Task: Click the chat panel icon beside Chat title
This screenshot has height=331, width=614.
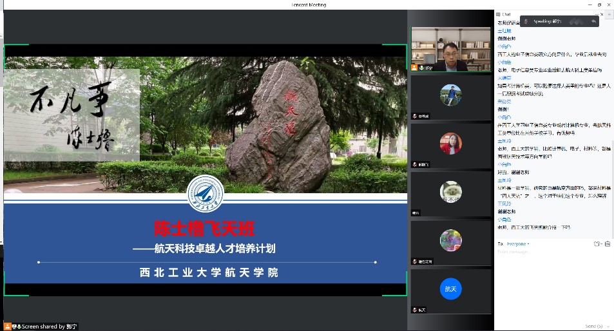Action: click(498, 14)
